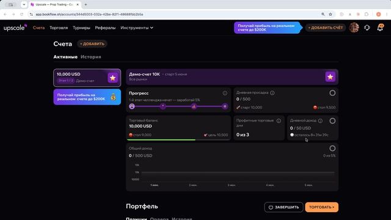
Task: Open the browser three-dot menu
Action: [x=387, y=15]
